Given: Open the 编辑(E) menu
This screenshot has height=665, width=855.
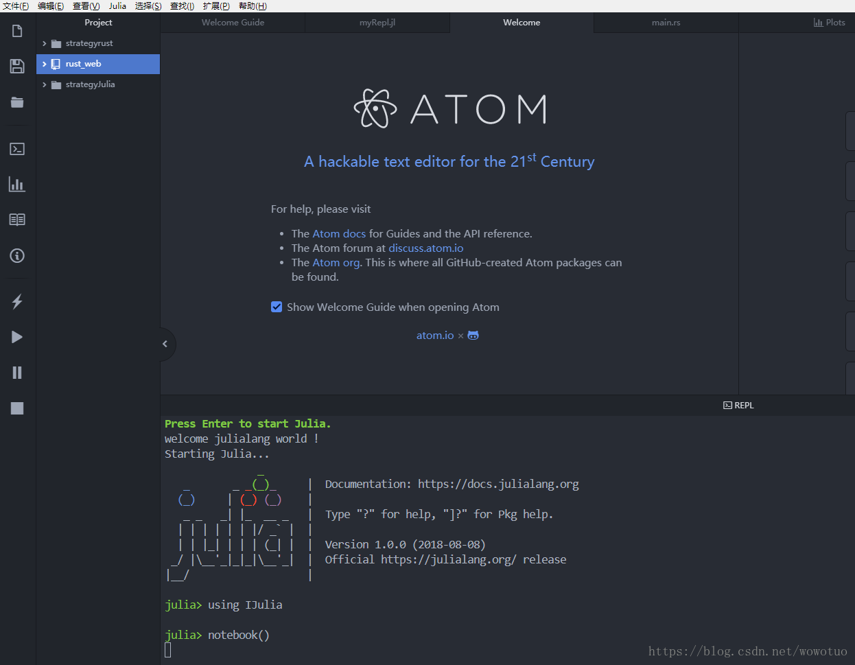Looking at the screenshot, I should 51,6.
